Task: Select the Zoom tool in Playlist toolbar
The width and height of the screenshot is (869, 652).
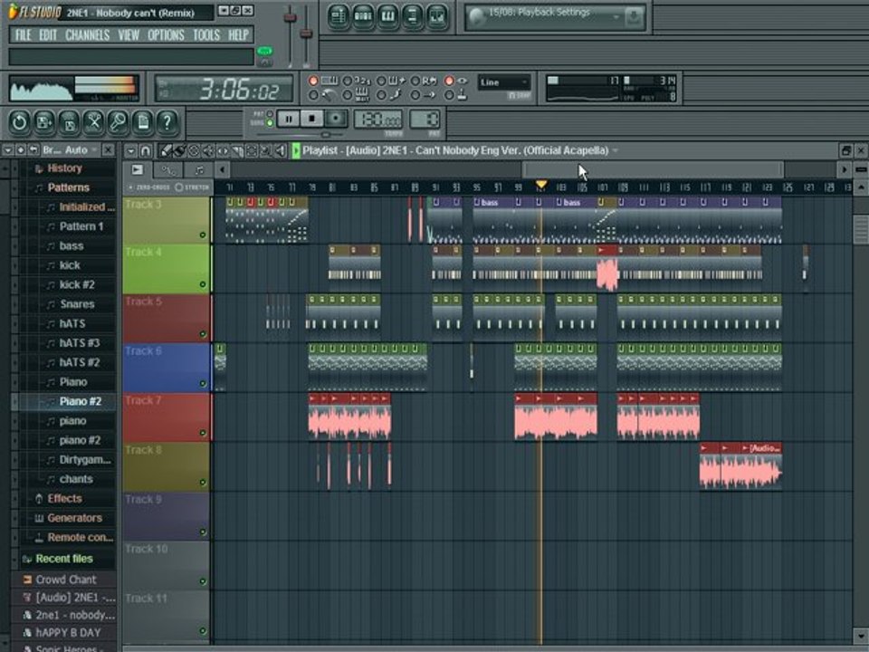Action: [266, 151]
